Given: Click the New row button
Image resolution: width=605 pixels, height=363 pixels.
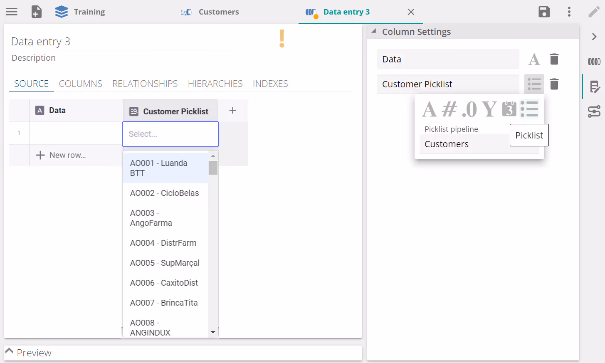Looking at the screenshot, I should 61,155.
